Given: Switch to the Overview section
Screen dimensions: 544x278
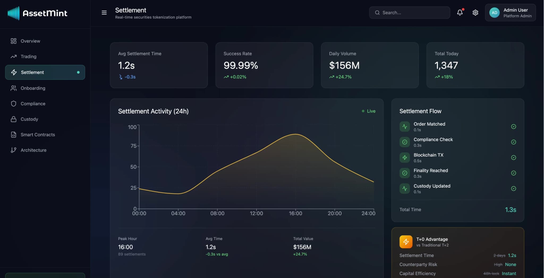Looking at the screenshot, I should tap(30, 41).
